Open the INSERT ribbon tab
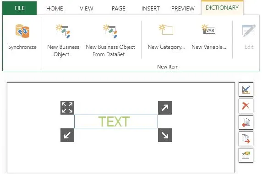 151,8
